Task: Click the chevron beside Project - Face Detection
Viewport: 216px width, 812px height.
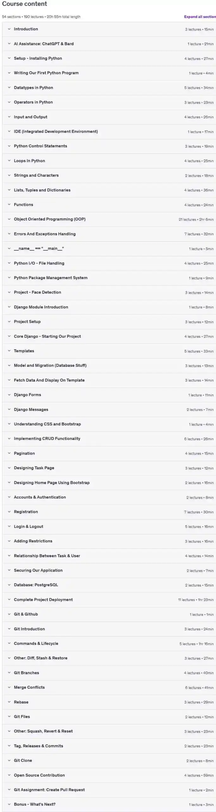Action: (9, 292)
